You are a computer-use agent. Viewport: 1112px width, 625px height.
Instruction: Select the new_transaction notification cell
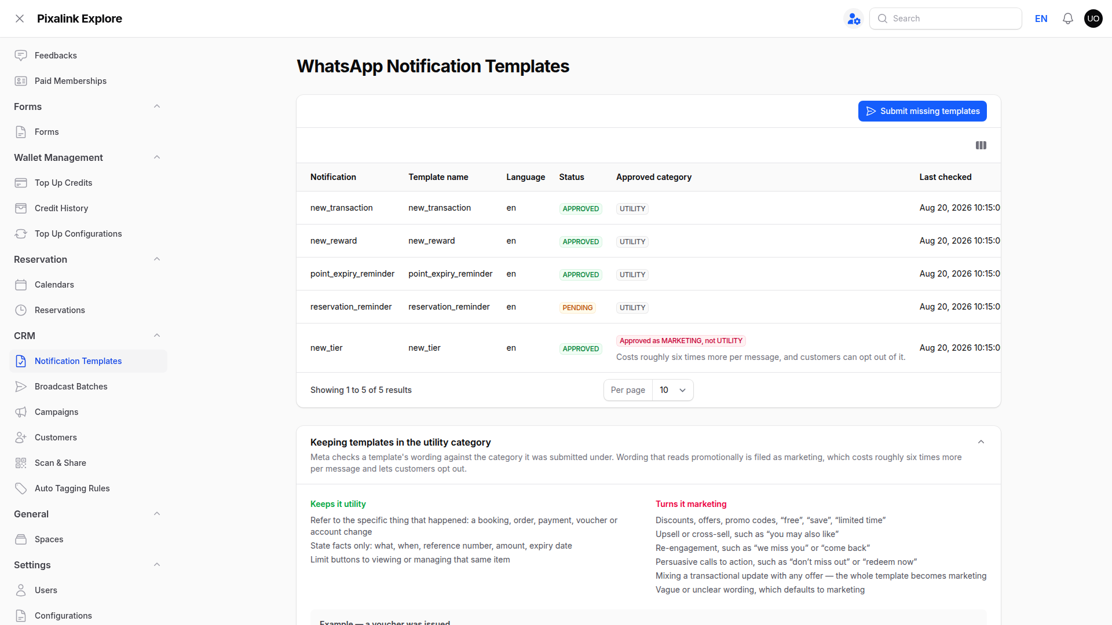pos(342,208)
